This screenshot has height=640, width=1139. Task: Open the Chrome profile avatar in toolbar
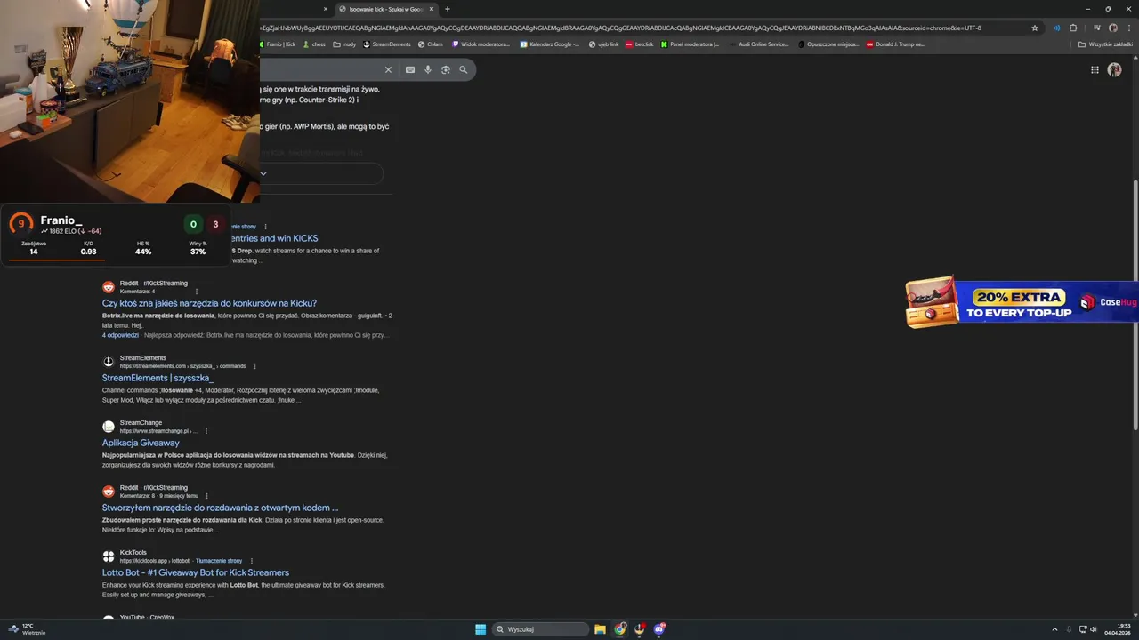point(1112,28)
